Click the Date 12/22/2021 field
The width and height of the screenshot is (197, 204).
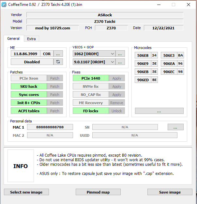point(163,28)
